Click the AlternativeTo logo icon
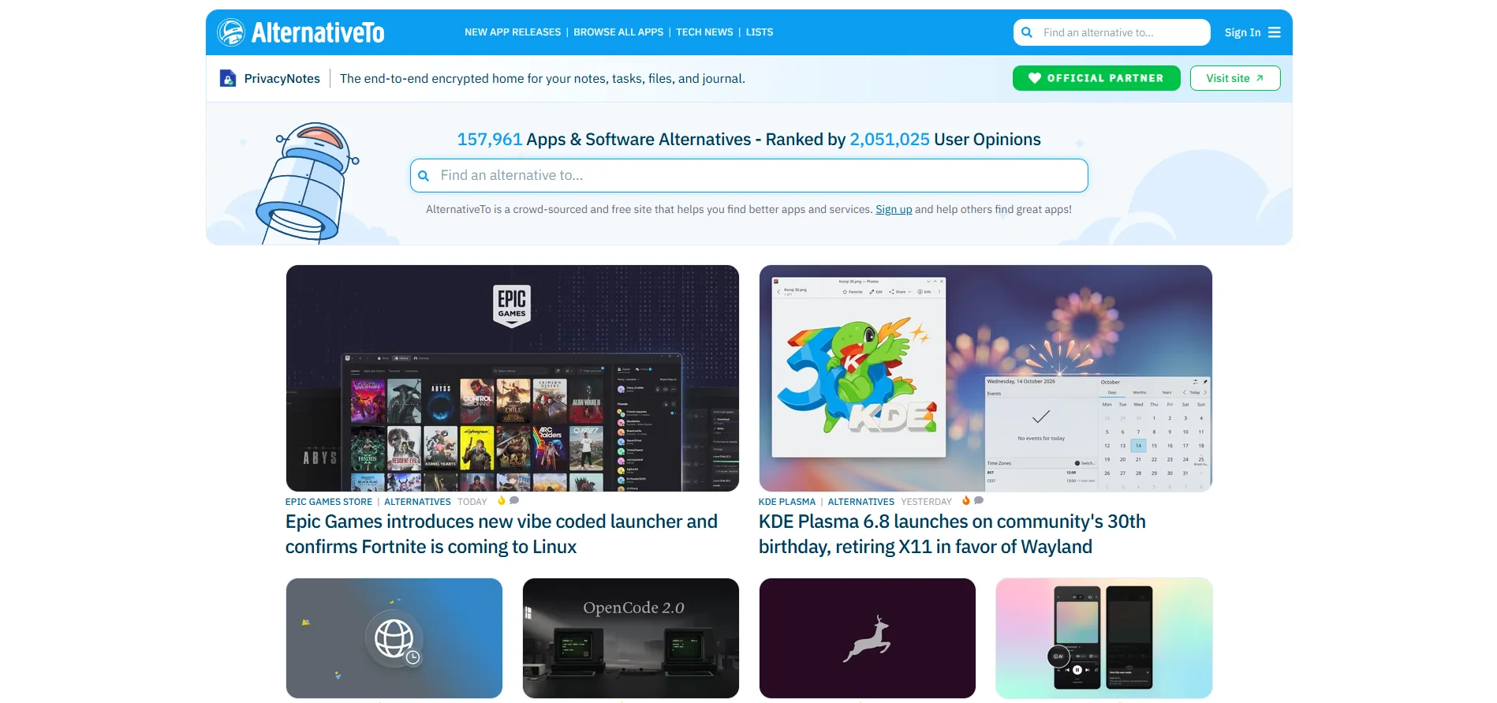 tap(231, 32)
